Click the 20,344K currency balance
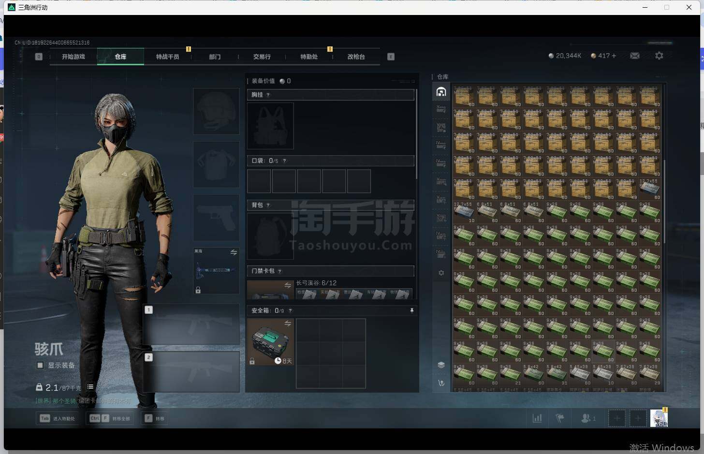The width and height of the screenshot is (704, 454). click(565, 56)
